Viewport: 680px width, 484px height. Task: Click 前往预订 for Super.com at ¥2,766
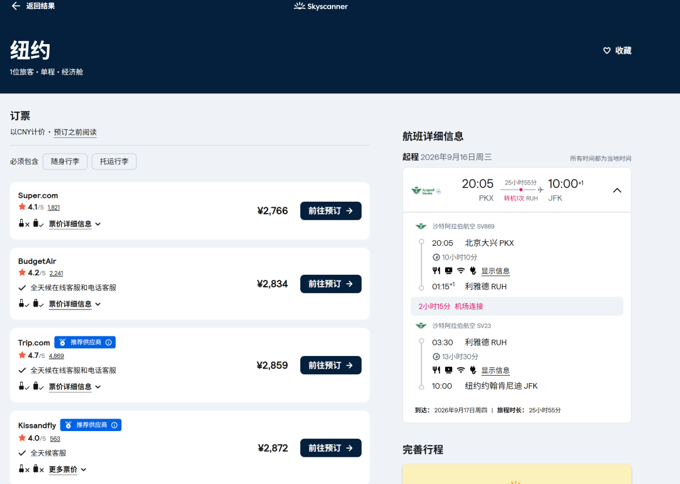click(x=331, y=210)
